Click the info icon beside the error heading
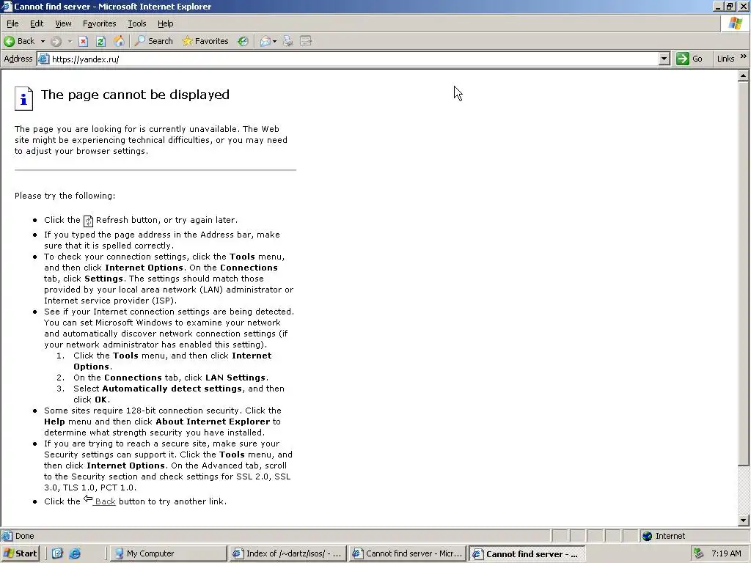 point(23,99)
